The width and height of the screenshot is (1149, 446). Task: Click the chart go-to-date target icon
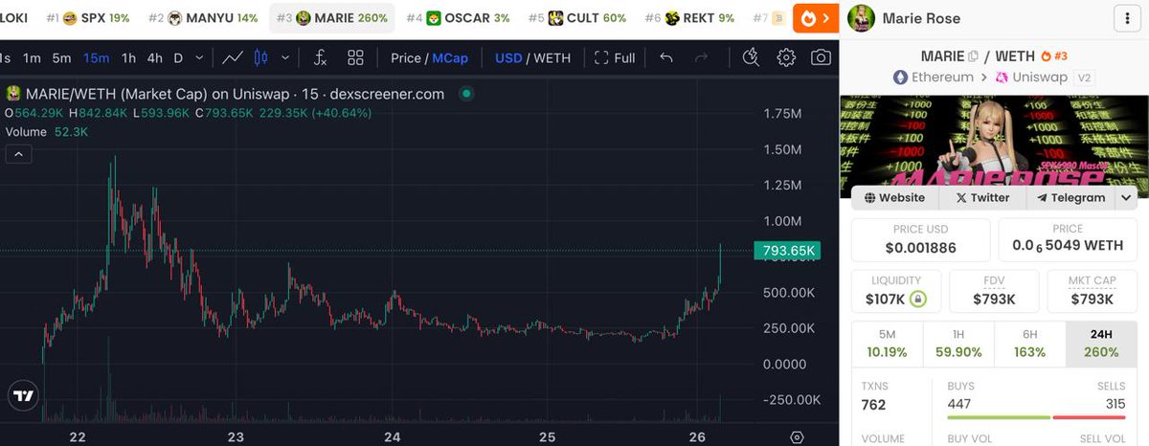tap(797, 436)
